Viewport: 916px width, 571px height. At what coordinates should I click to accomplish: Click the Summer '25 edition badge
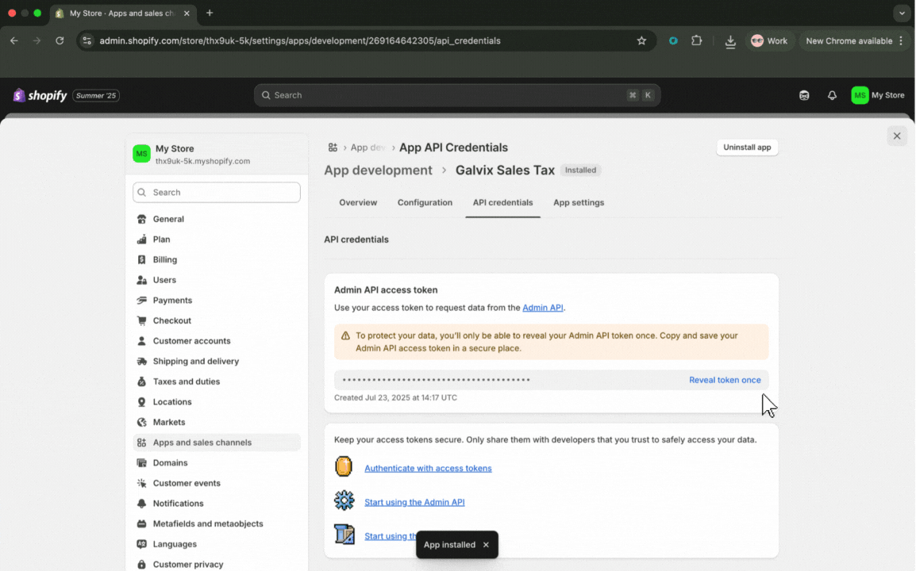96,96
